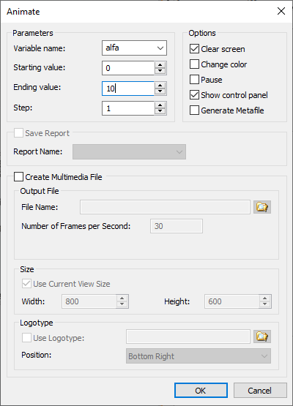
Task: Click inside the Step input field
Action: 128,108
